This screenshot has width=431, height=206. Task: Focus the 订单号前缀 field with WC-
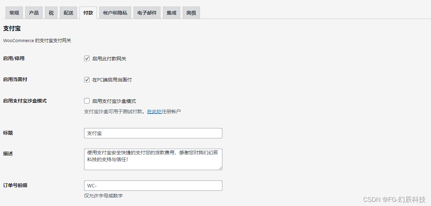pos(153,186)
